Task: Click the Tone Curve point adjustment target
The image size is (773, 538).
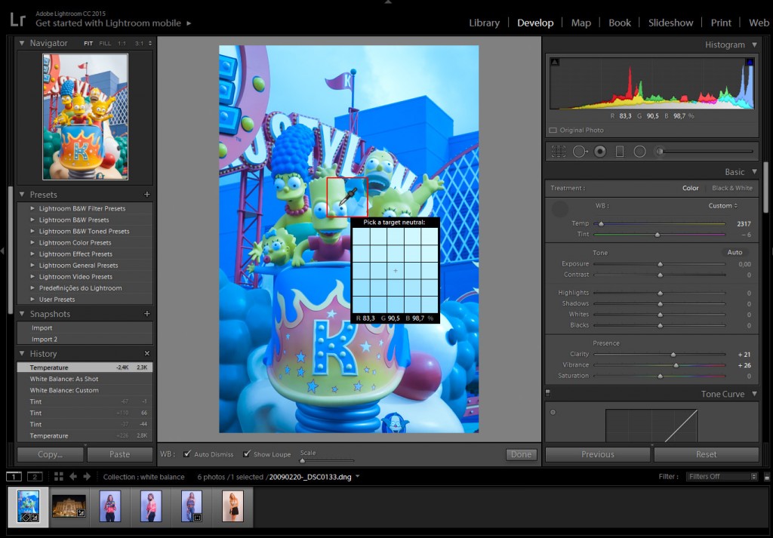Action: point(553,413)
